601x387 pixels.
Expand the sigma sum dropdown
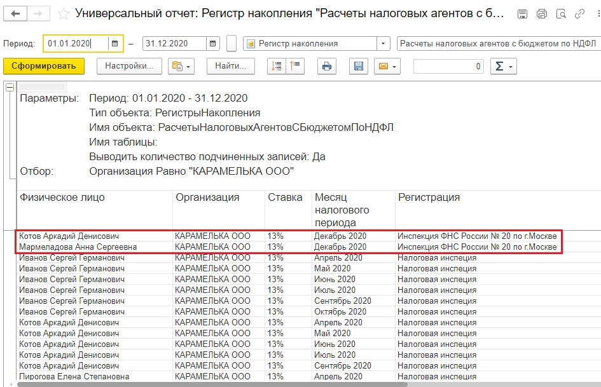[x=504, y=66]
